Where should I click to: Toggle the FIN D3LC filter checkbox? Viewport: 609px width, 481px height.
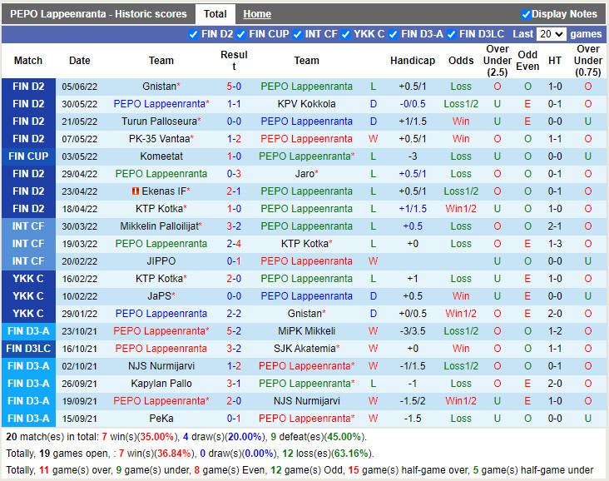pos(453,34)
